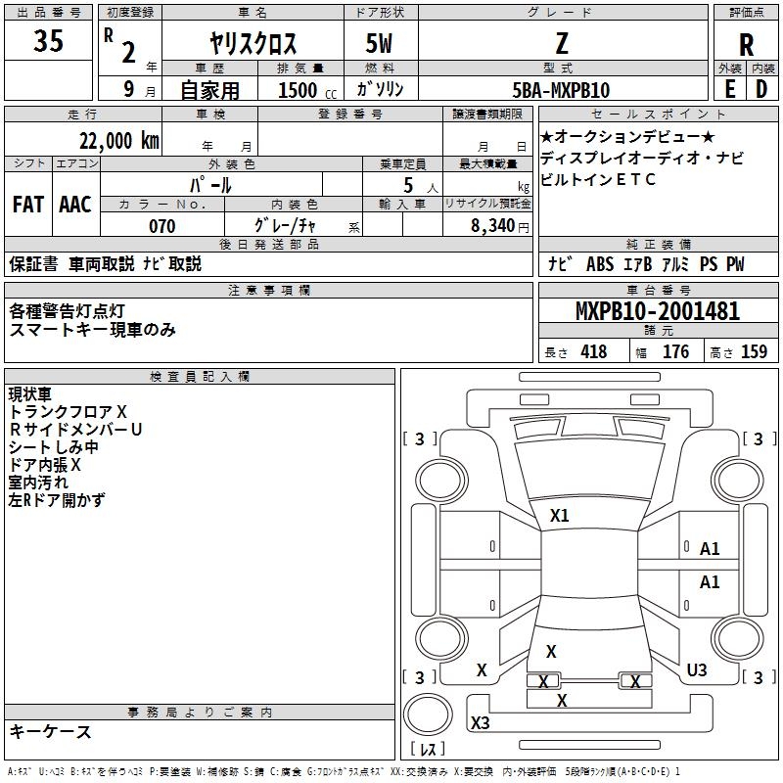Image resolution: width=783 pixels, height=783 pixels.
Task: Select エアB equipment label
Action: pos(638,264)
